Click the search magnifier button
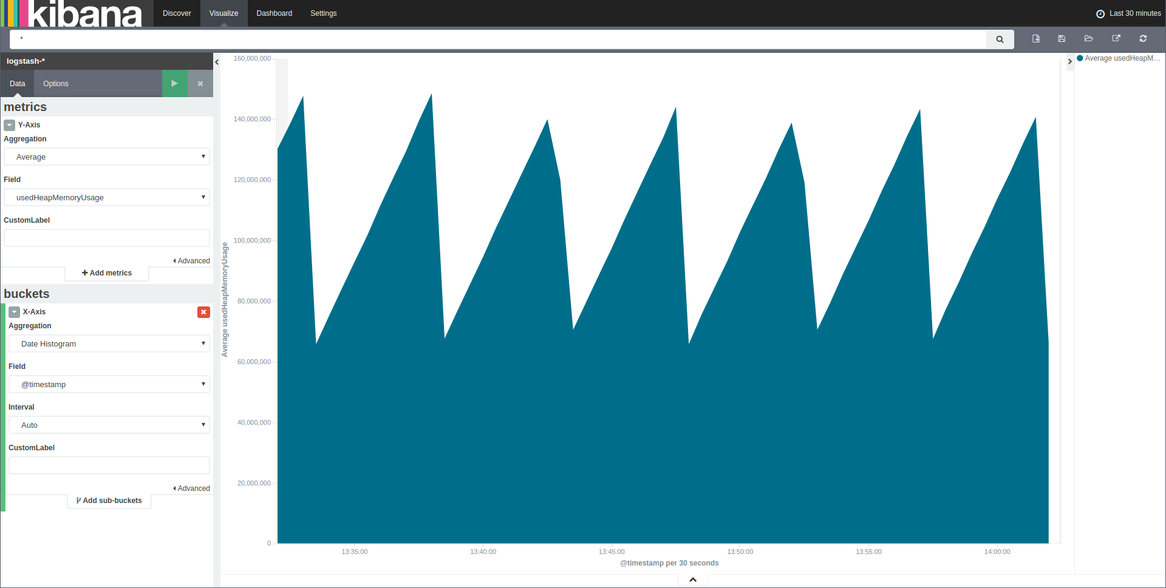Image resolution: width=1166 pixels, height=588 pixels. [x=1000, y=39]
